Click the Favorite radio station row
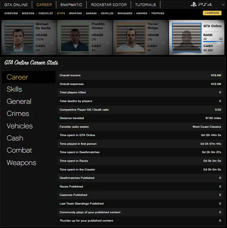 pyautogui.click(x=140, y=127)
